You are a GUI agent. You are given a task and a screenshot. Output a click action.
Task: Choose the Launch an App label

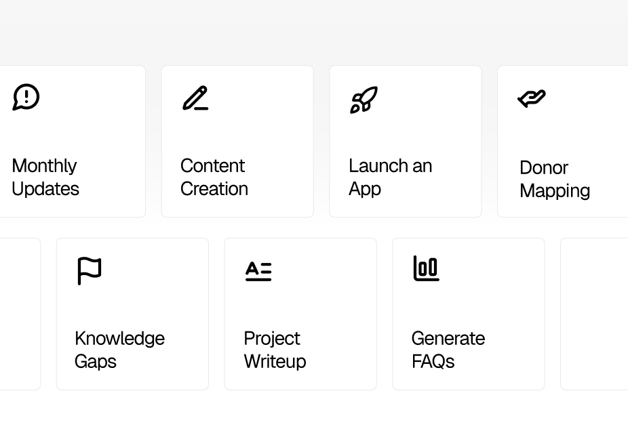pos(390,178)
